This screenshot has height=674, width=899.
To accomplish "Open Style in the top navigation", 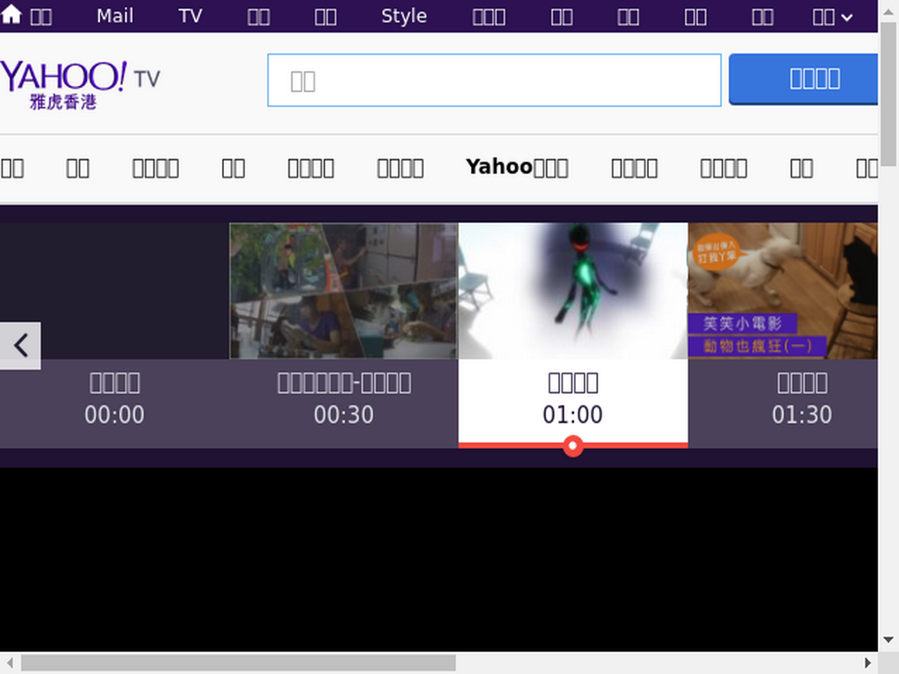I will pos(404,16).
